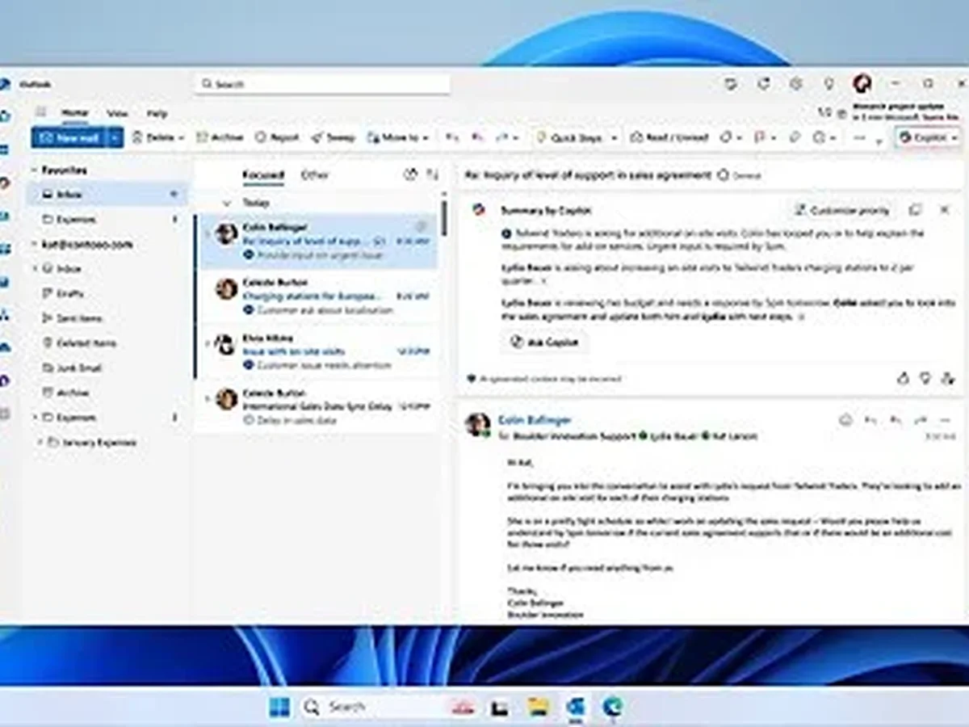This screenshot has width=969, height=727.
Task: Click the Customize priority button
Action: click(x=842, y=211)
